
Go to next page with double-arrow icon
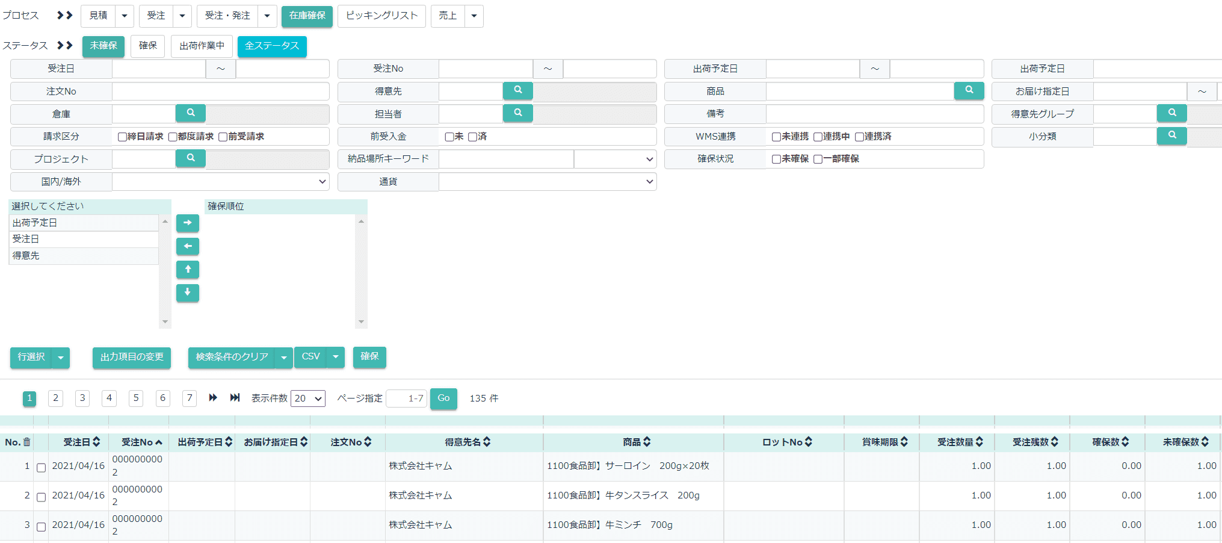click(x=213, y=398)
